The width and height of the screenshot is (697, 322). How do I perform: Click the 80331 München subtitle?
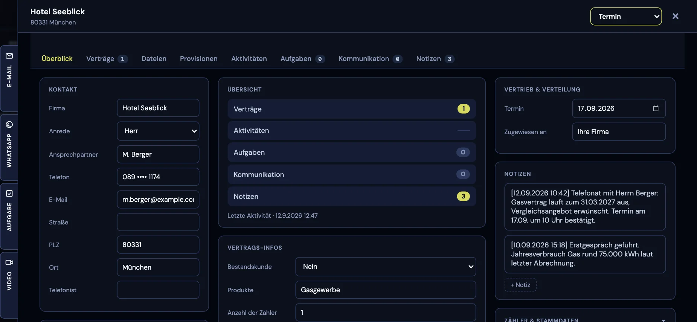53,23
